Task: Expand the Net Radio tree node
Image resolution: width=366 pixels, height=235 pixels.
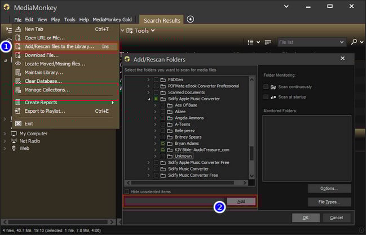Action: pos(5,141)
